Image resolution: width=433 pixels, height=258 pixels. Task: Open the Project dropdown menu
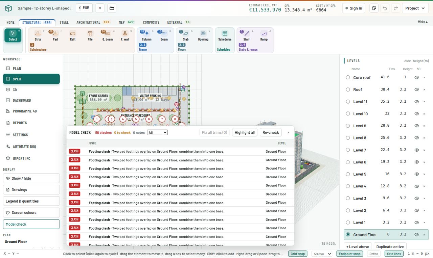415,8
